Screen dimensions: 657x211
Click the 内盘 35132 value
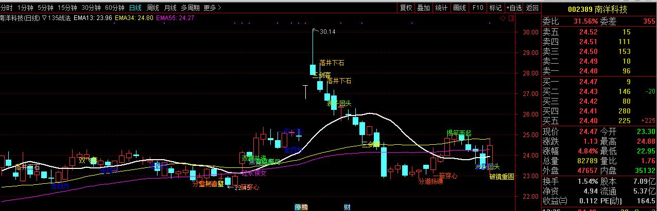645,170
